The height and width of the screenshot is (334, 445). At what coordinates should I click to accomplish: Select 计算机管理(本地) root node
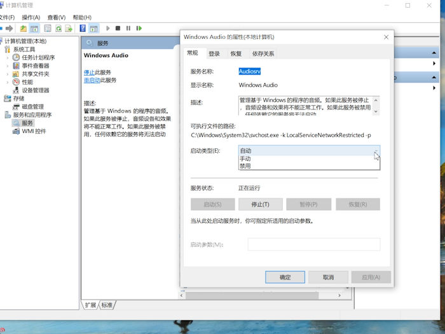(x=25, y=41)
